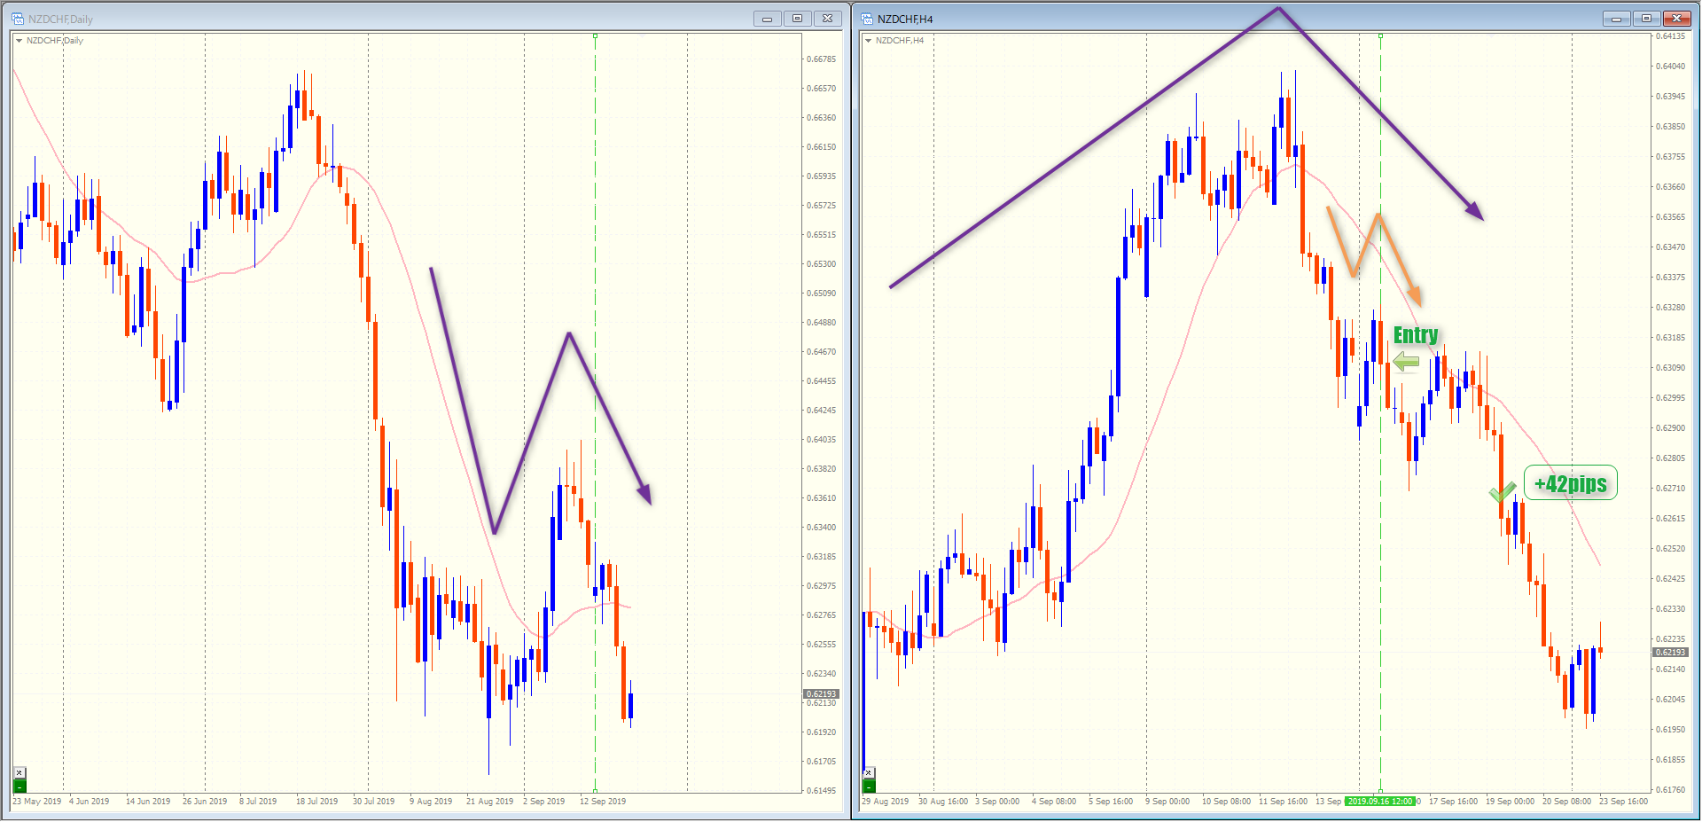Click the NZDCHF,Daily window title bar
Image resolution: width=1702 pixels, height=822 pixels.
click(355, 19)
